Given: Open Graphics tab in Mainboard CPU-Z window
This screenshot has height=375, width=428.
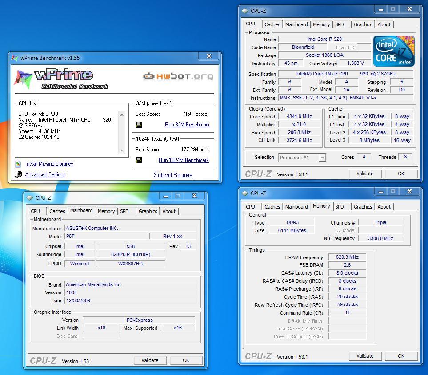Looking at the screenshot, I should click(x=148, y=211).
